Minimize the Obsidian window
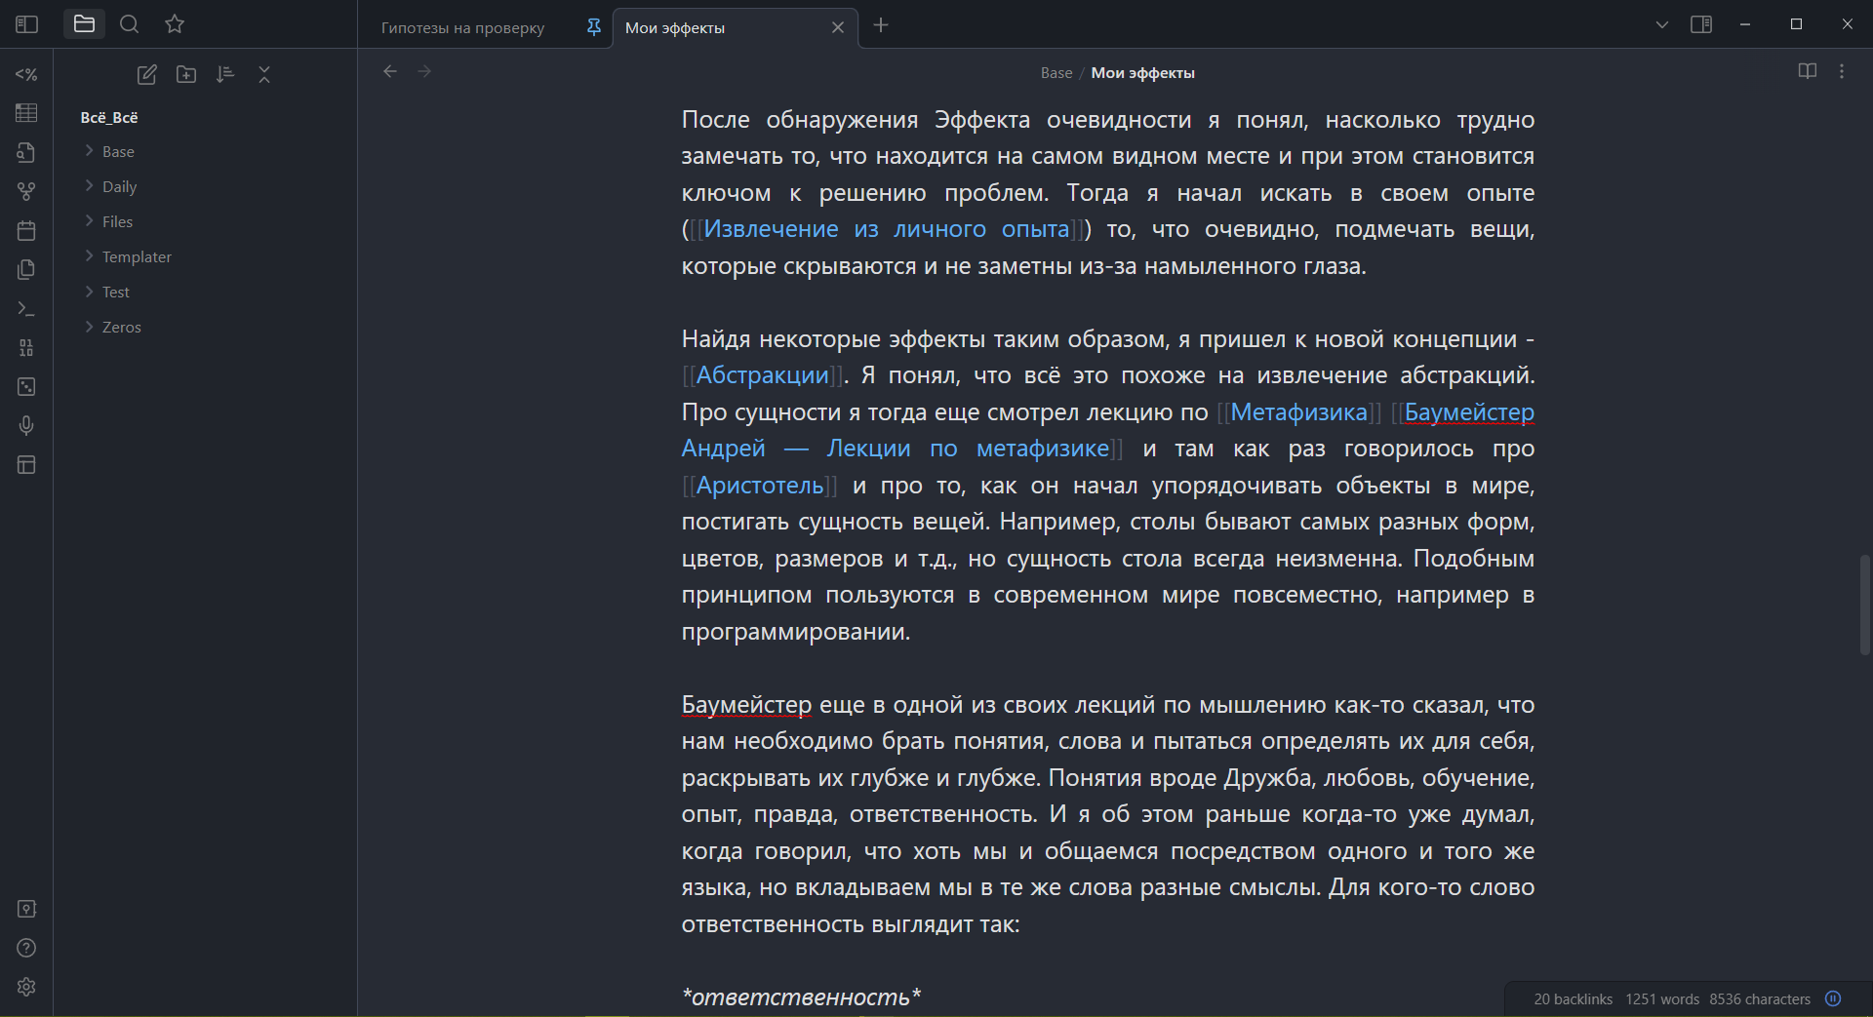The image size is (1873, 1017). (1745, 24)
